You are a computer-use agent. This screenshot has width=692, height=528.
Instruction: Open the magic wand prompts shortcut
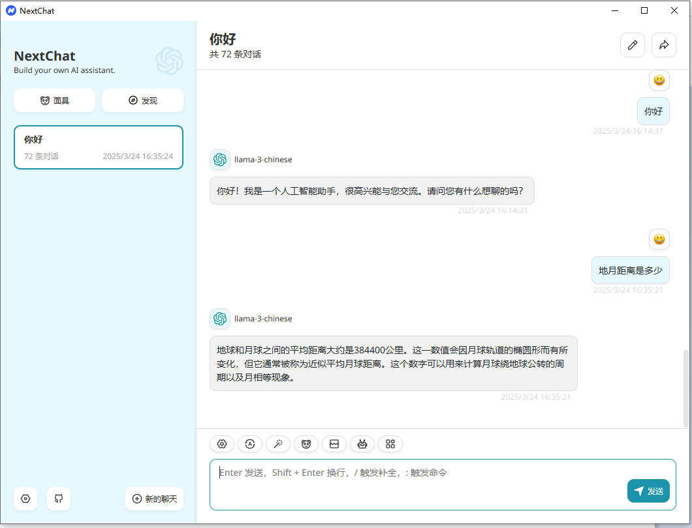tap(278, 444)
